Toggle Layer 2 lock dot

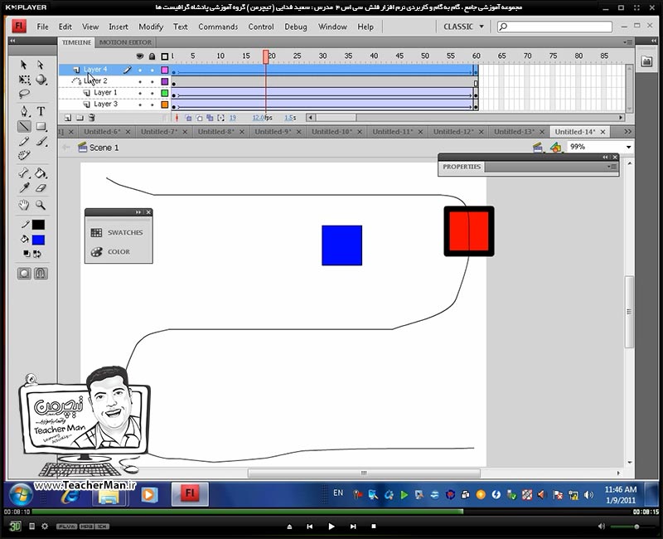[152, 81]
